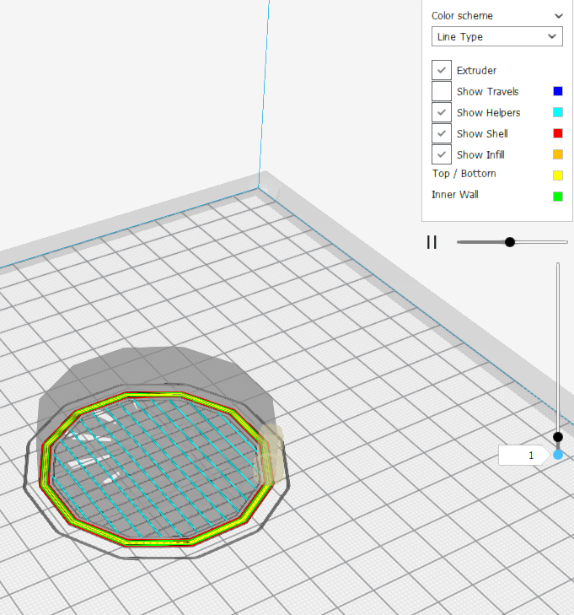The image size is (574, 615).
Task: Click the Top / Bottom legend label
Action: pyautogui.click(x=464, y=174)
